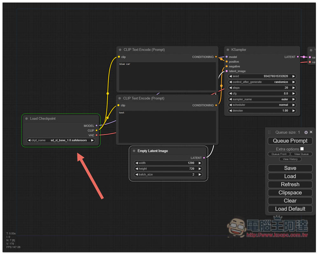Decrease height with the left arrow
The width and height of the screenshot is (318, 255).
(136, 169)
